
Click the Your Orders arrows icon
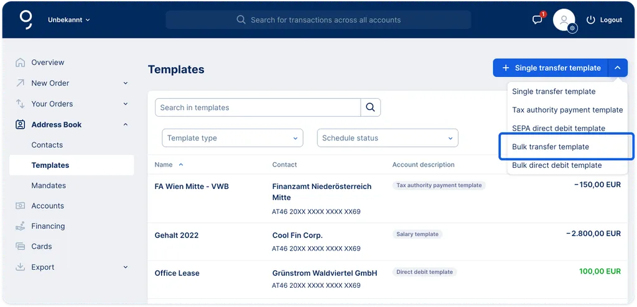[x=20, y=104]
